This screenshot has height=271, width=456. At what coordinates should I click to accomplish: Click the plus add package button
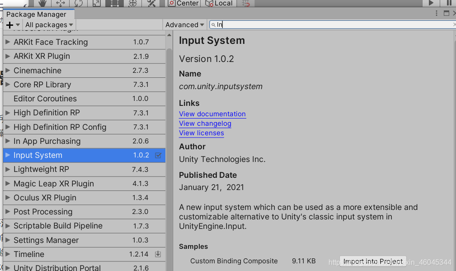(13, 25)
